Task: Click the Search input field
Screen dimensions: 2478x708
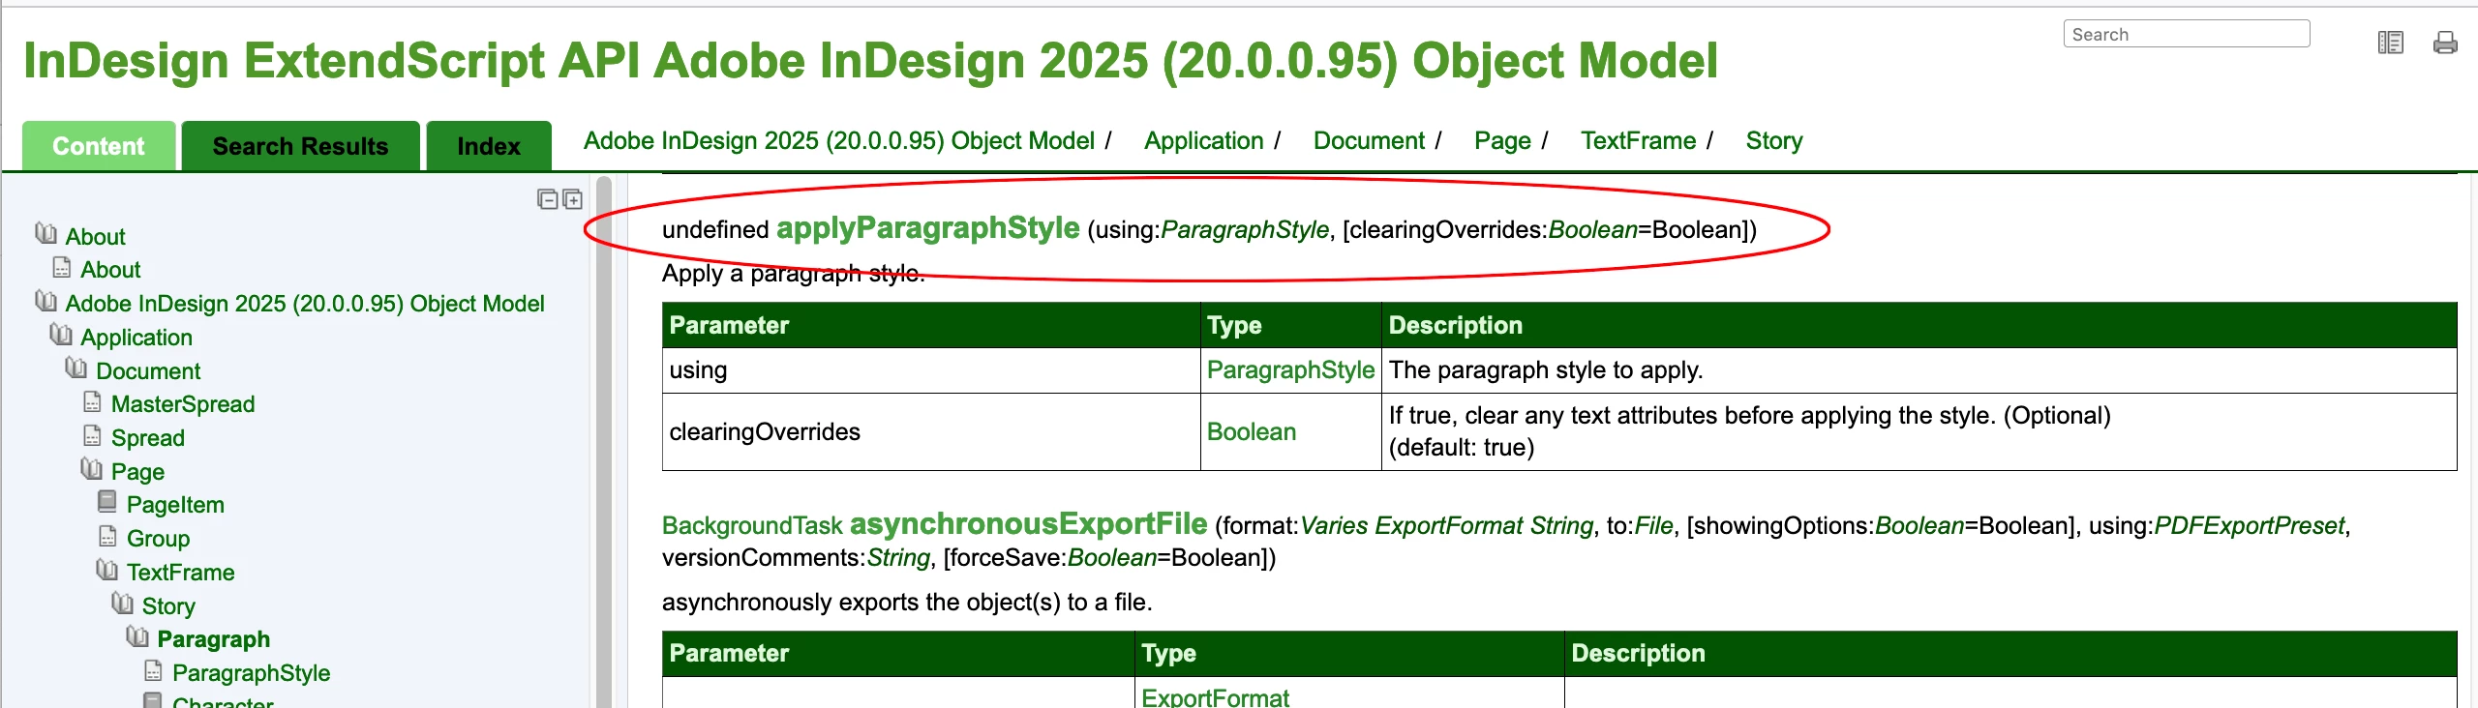Action: tap(2187, 34)
